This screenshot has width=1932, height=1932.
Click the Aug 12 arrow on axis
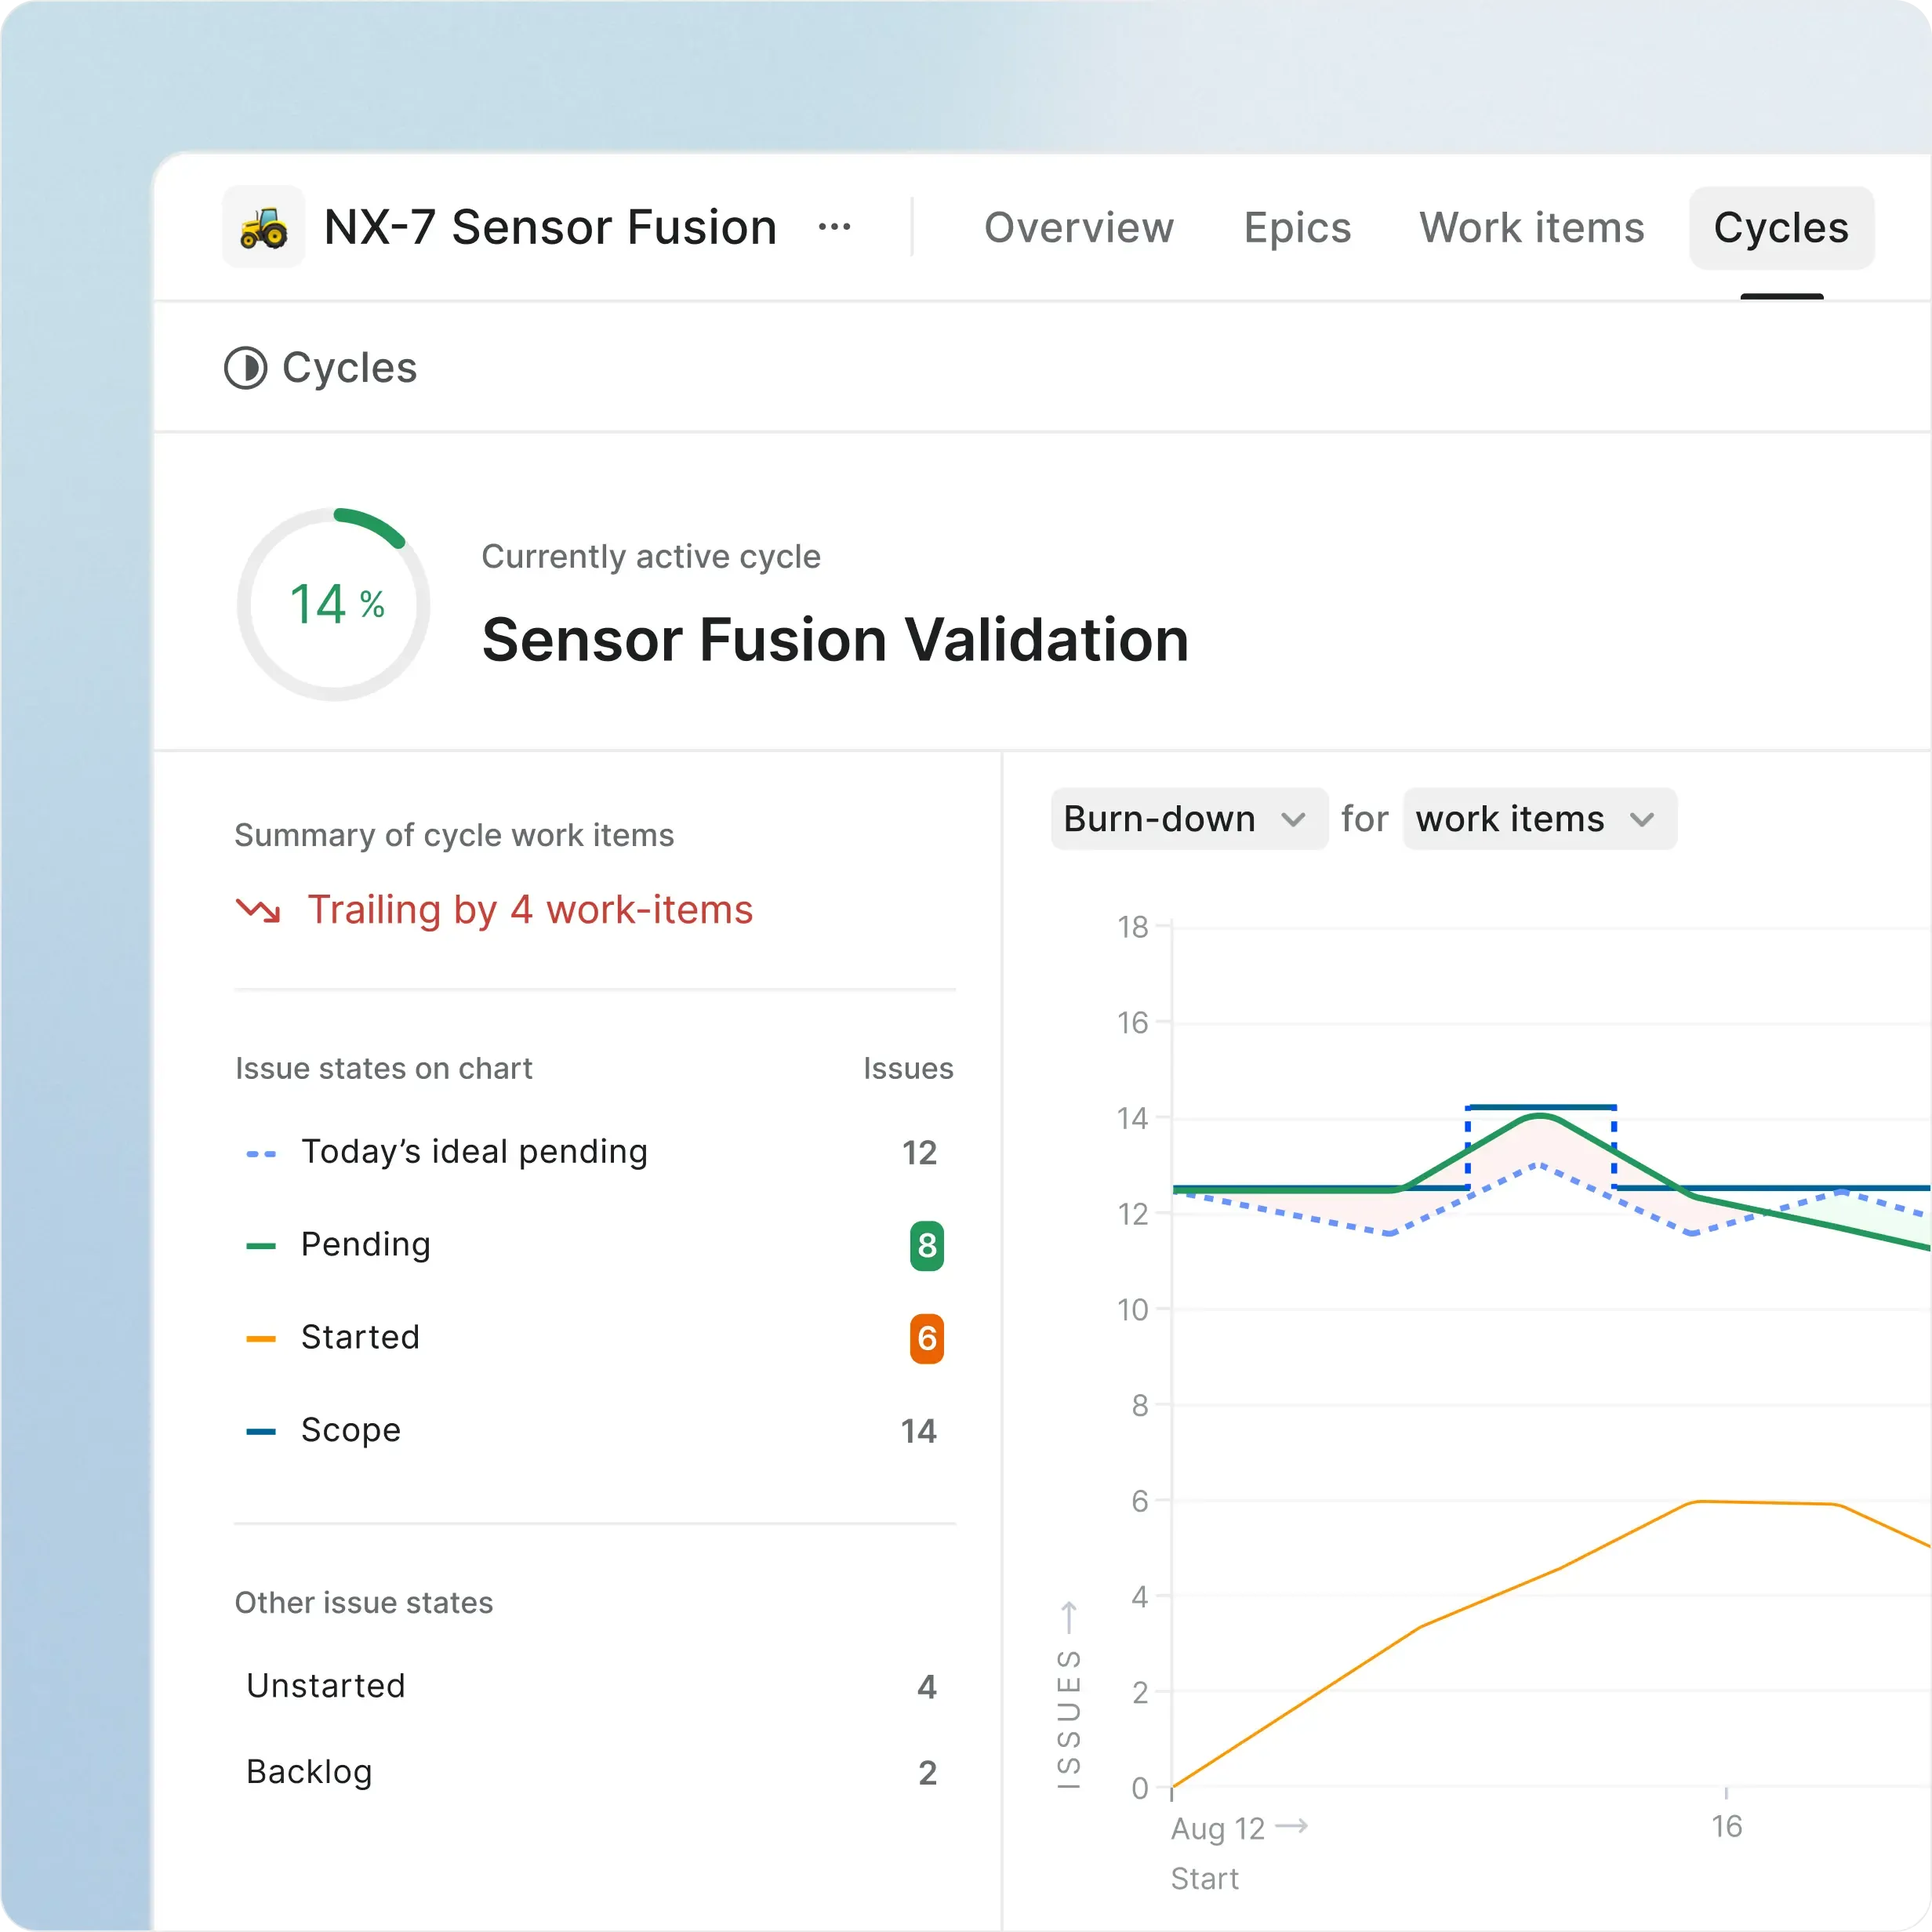(1292, 1826)
